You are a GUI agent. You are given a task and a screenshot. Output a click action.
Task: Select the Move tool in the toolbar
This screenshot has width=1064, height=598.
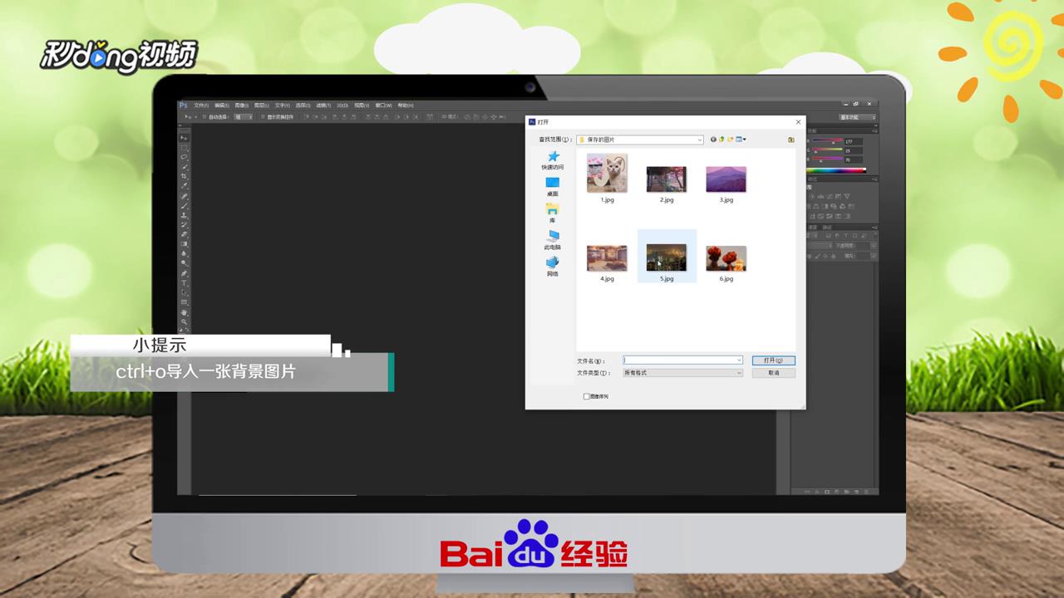pos(185,137)
